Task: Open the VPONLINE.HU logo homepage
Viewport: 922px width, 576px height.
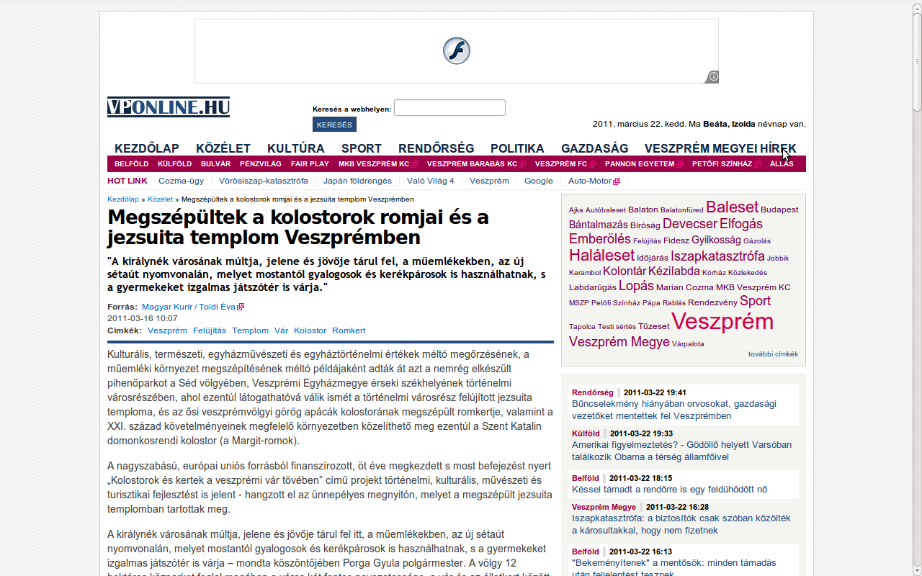Action: 169,107
